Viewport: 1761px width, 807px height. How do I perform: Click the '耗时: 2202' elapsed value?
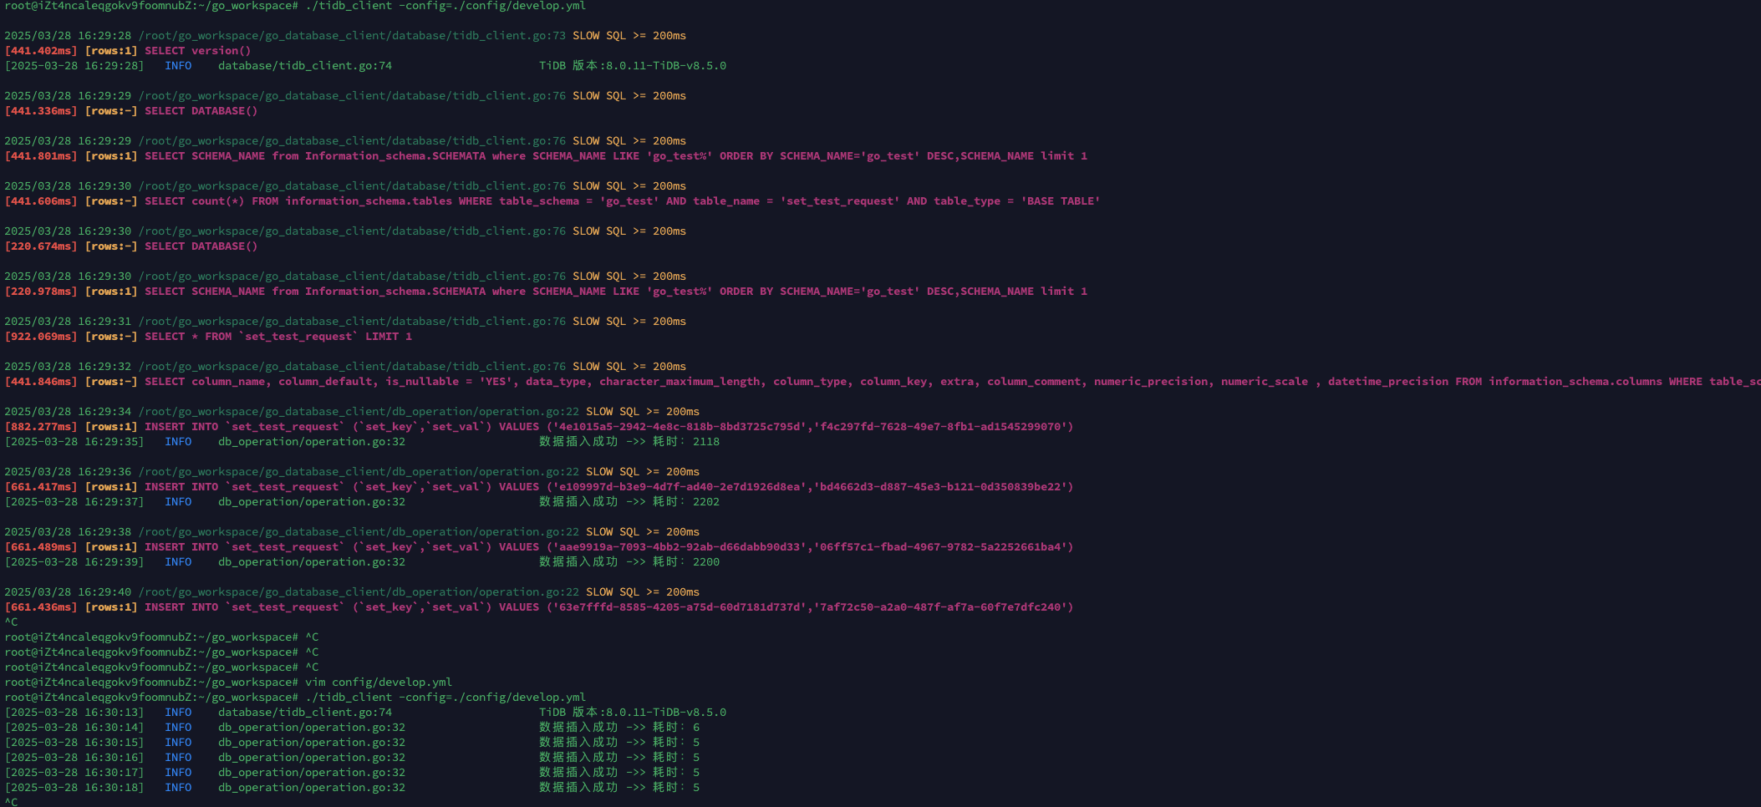[x=686, y=502]
